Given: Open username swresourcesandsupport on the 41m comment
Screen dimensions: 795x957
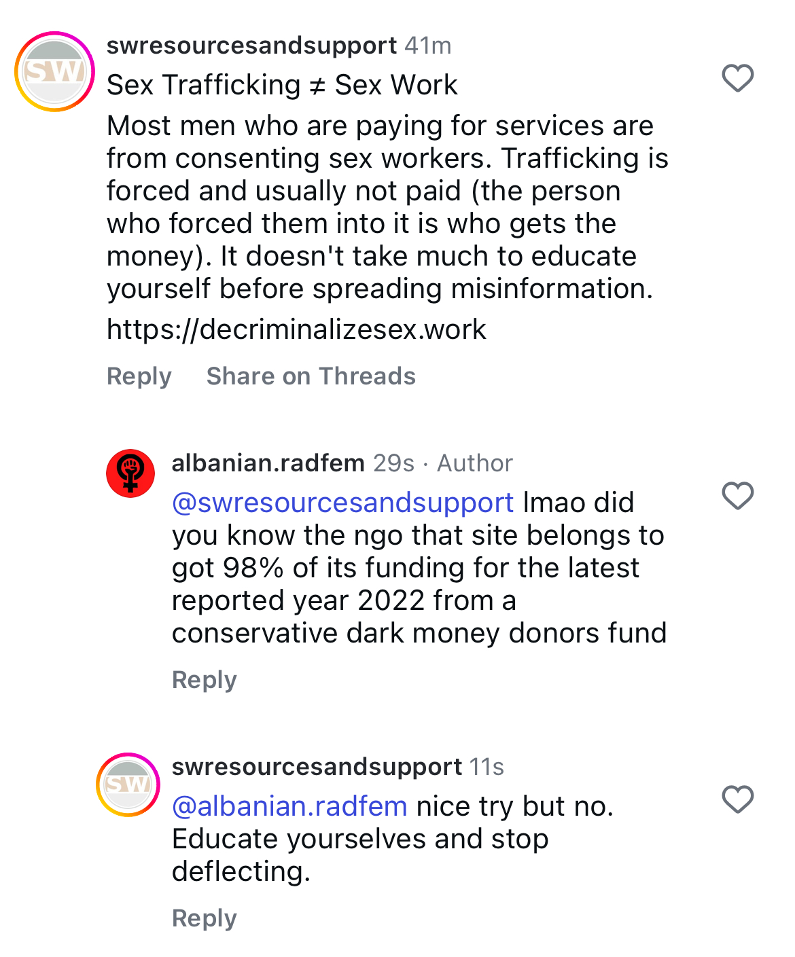Looking at the screenshot, I should 251,46.
